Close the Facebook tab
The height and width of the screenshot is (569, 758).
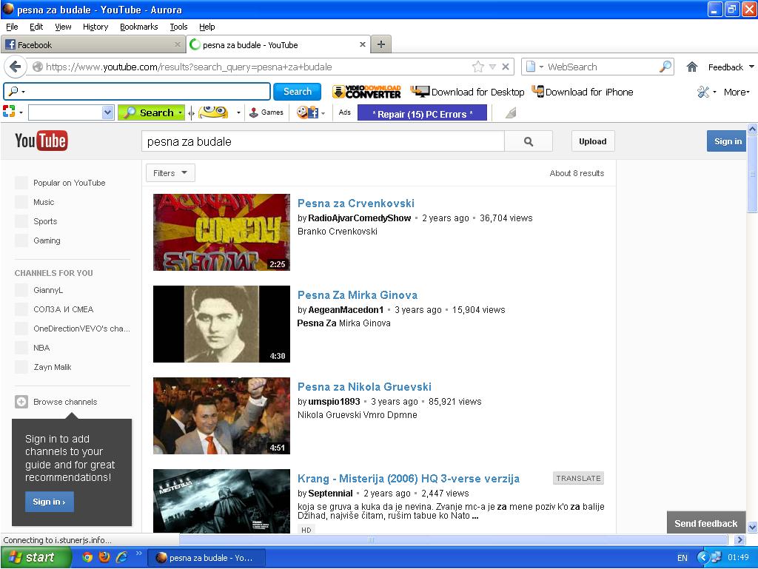178,44
